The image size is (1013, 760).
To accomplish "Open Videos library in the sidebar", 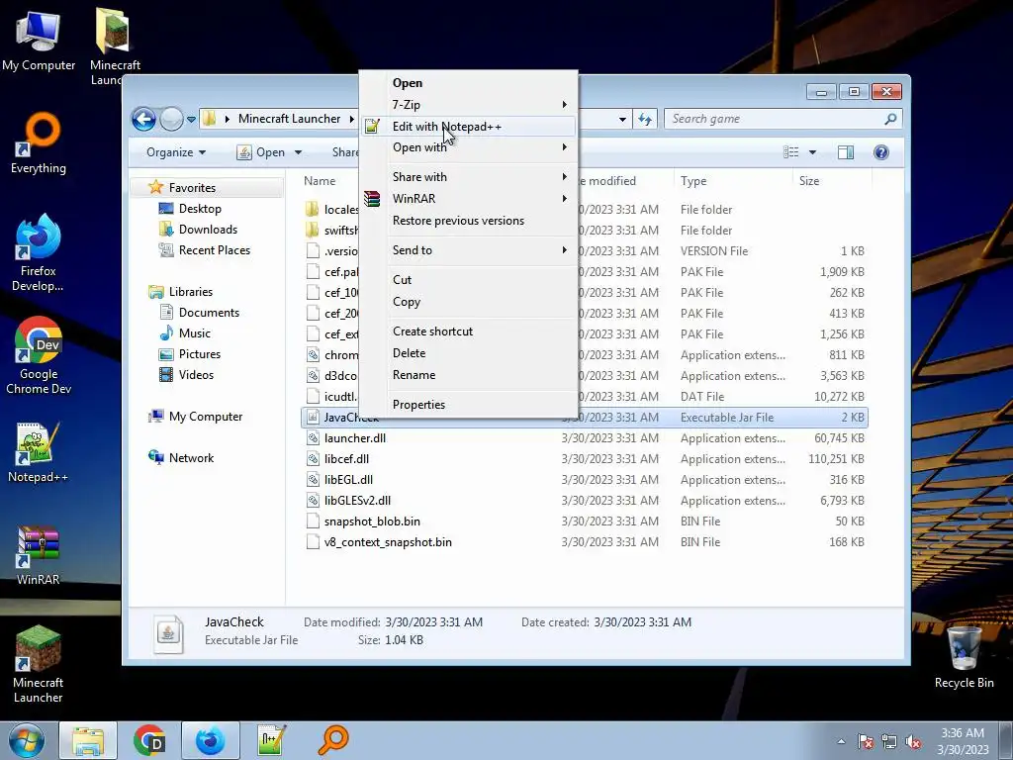I will [x=196, y=375].
